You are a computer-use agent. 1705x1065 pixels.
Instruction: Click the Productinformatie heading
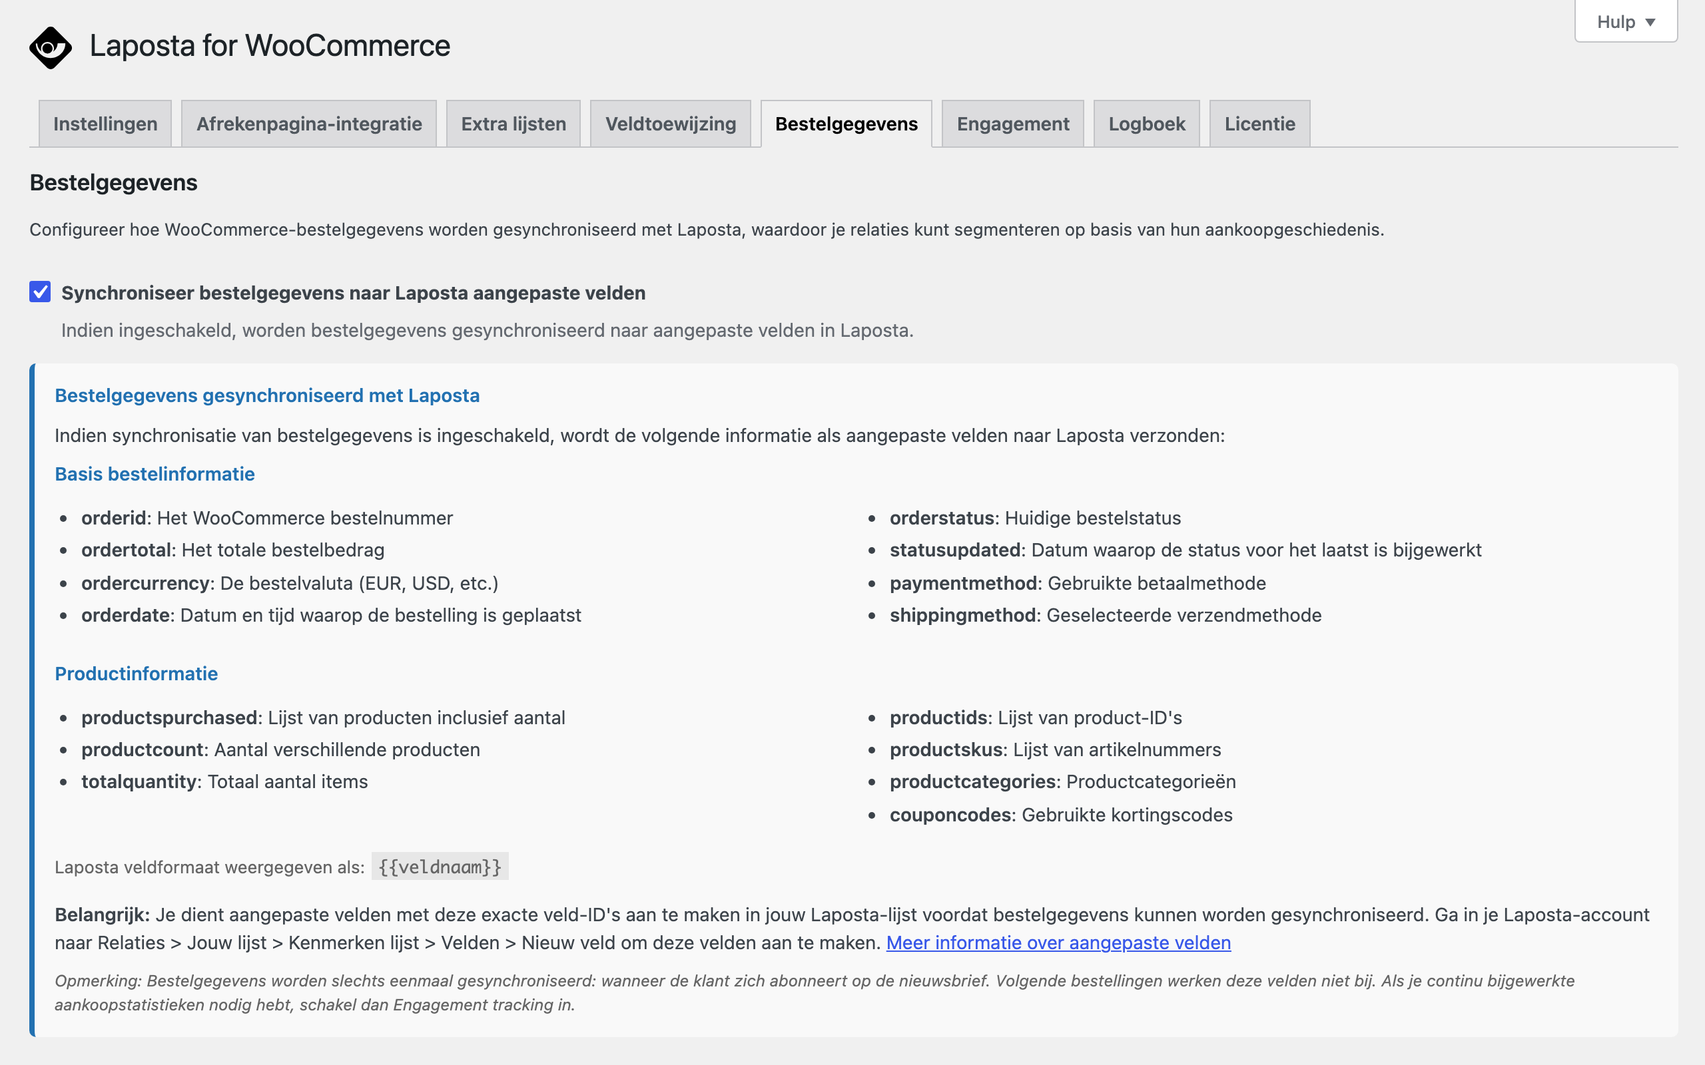click(x=137, y=674)
